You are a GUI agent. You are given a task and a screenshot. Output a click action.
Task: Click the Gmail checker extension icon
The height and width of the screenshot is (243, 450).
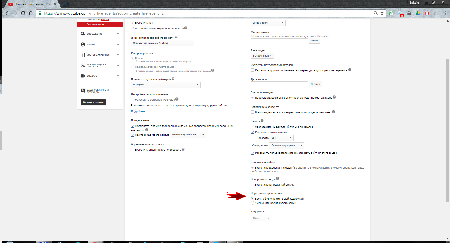click(x=391, y=13)
